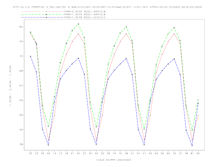Click x-axis tick label 66

pyautogui.click(x=162, y=153)
